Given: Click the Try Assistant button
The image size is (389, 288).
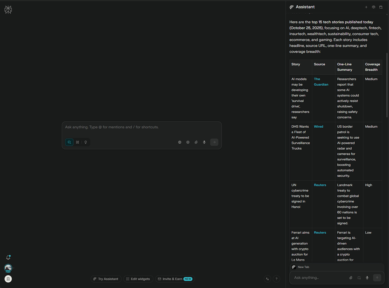Looking at the screenshot, I should tap(106, 279).
